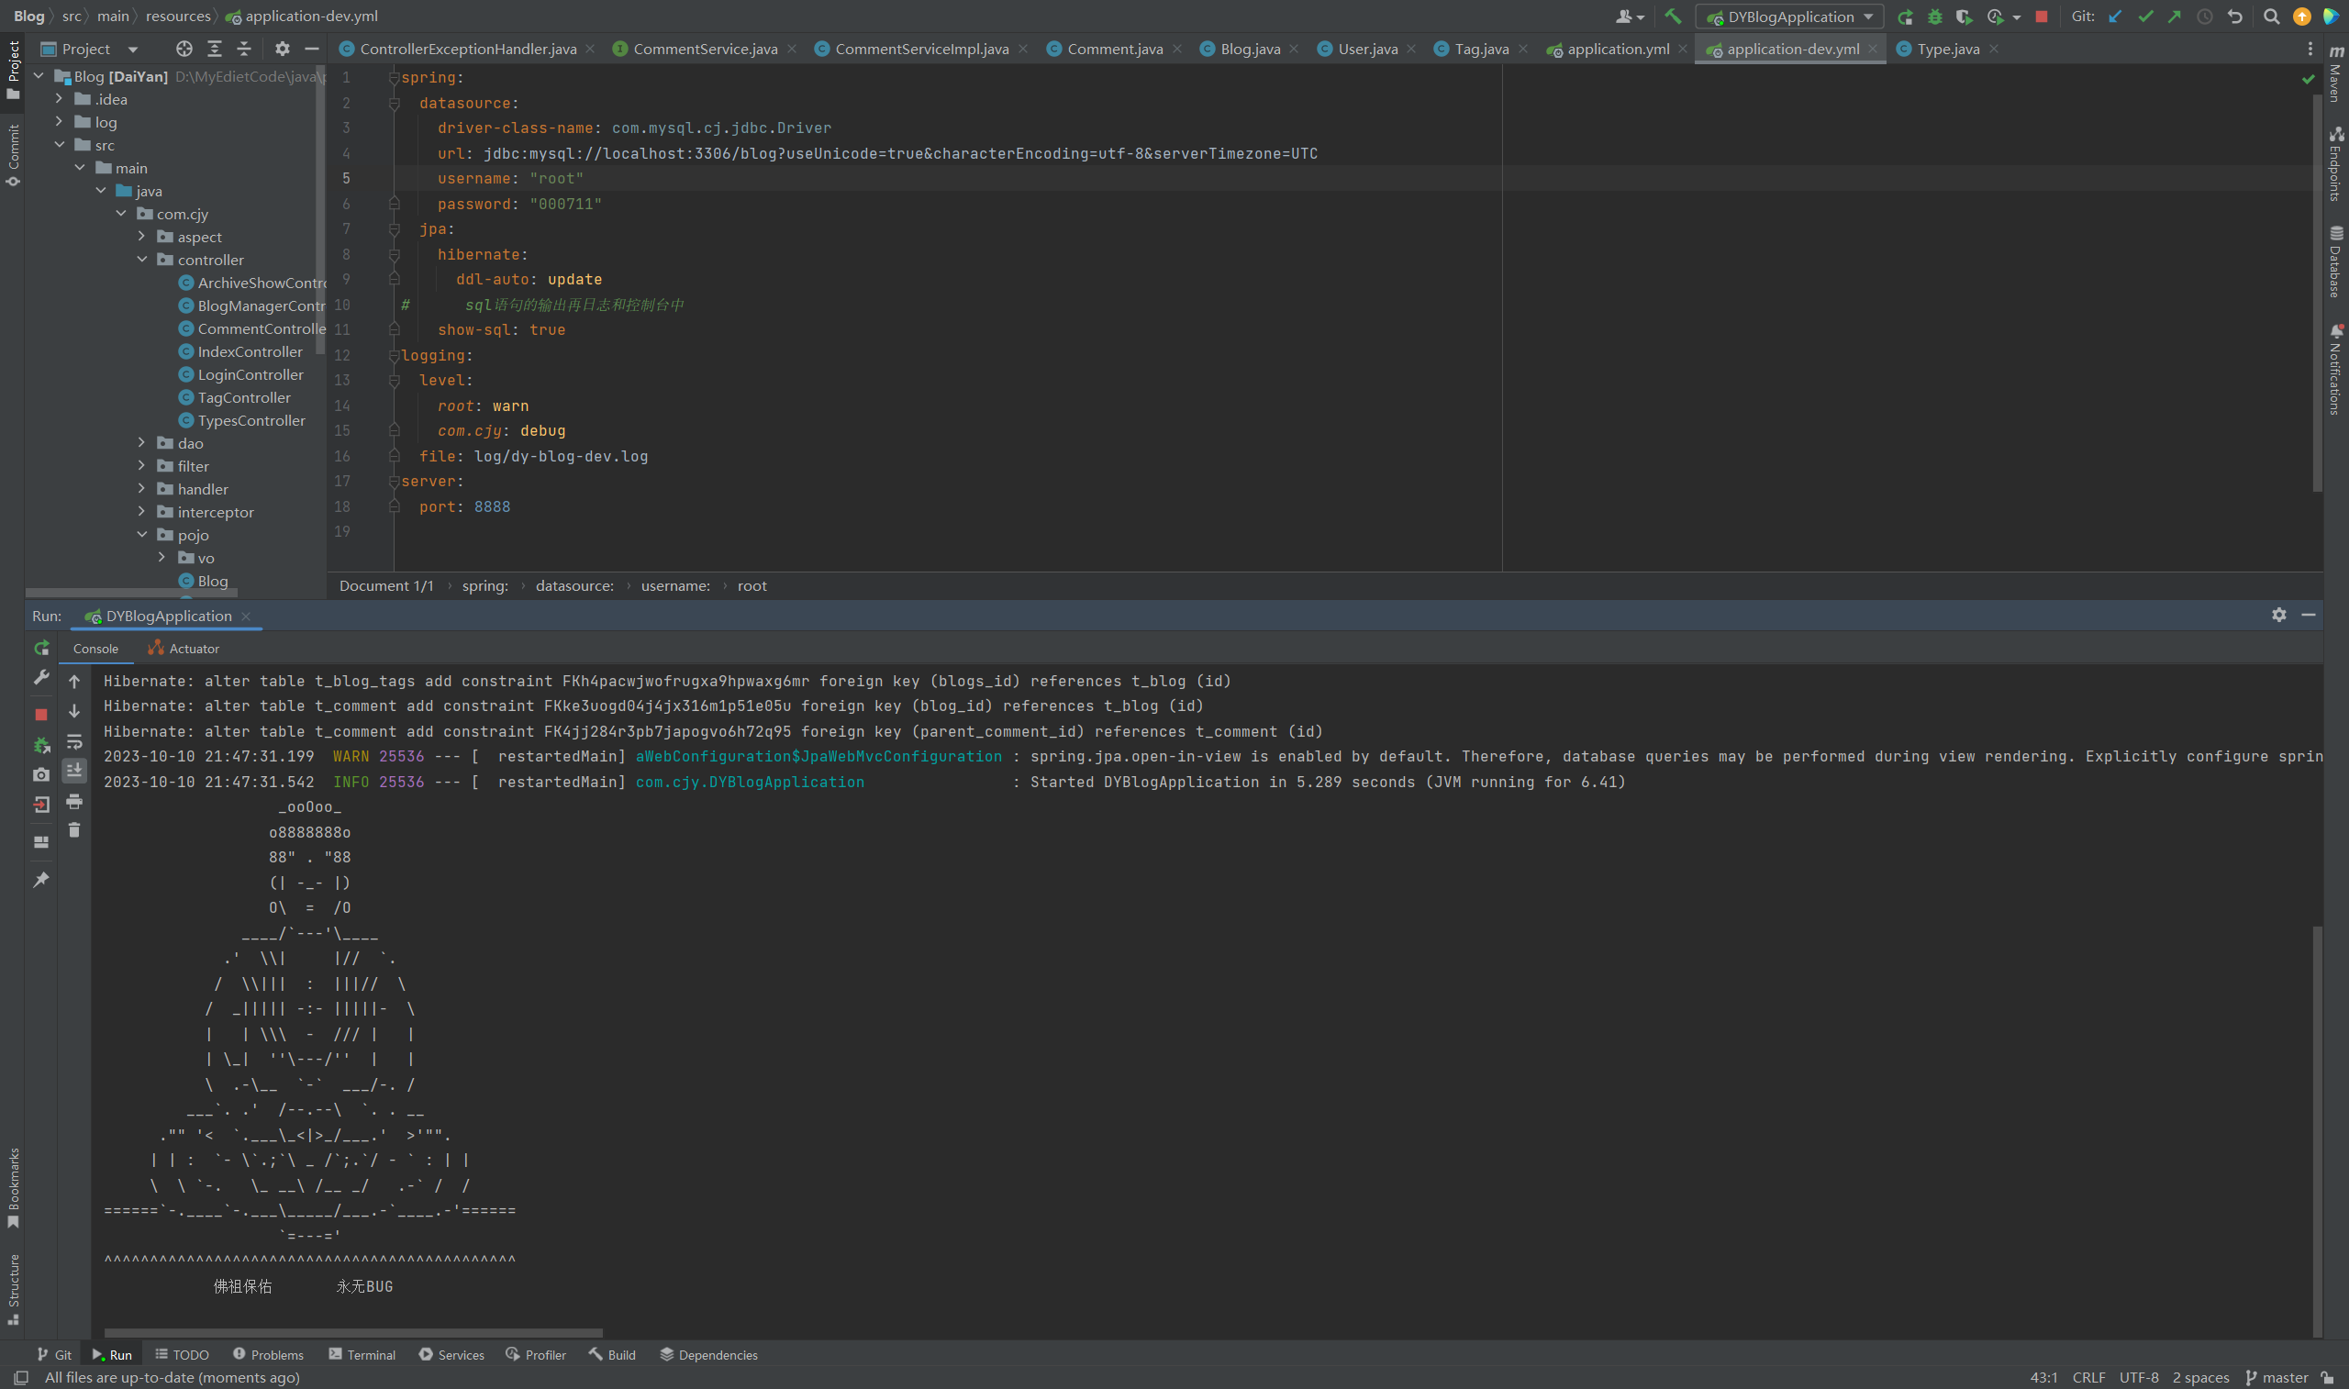Stop the running application in the top toolbar
This screenshot has height=1389, width=2349.
(x=2041, y=17)
